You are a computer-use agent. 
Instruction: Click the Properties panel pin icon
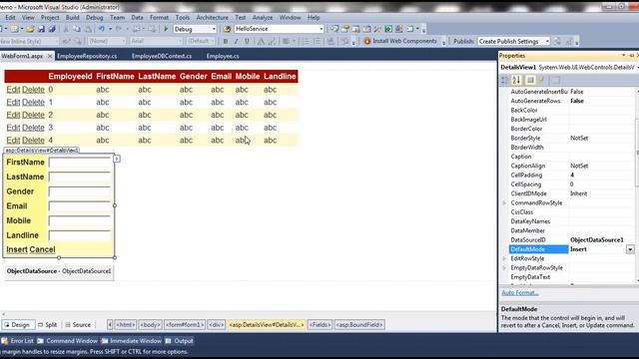coord(631,56)
